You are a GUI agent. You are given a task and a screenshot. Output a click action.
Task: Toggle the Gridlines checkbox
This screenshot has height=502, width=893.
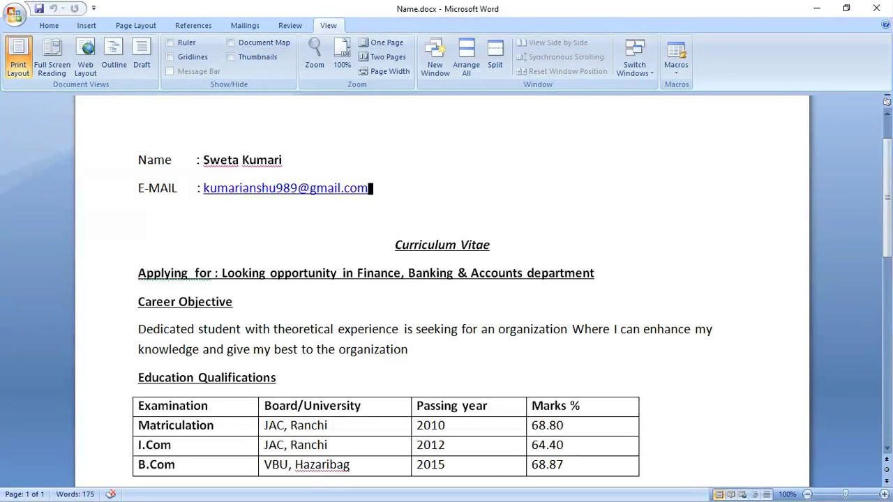point(170,57)
